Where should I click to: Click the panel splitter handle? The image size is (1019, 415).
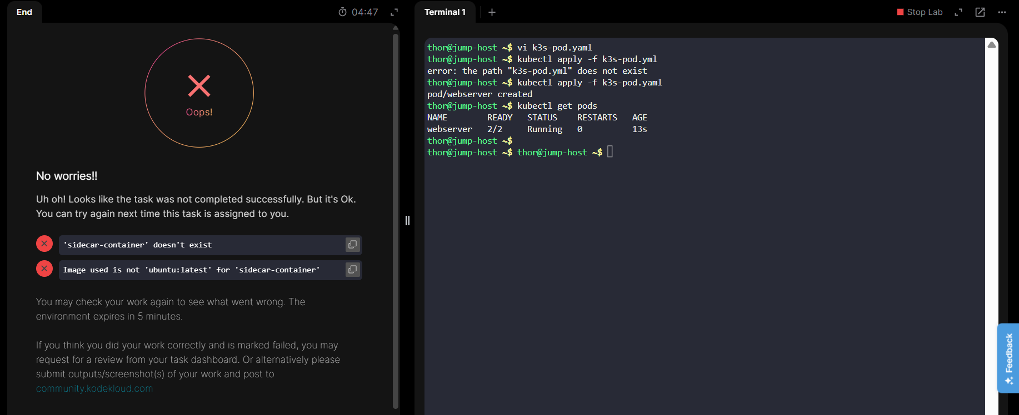tap(407, 221)
